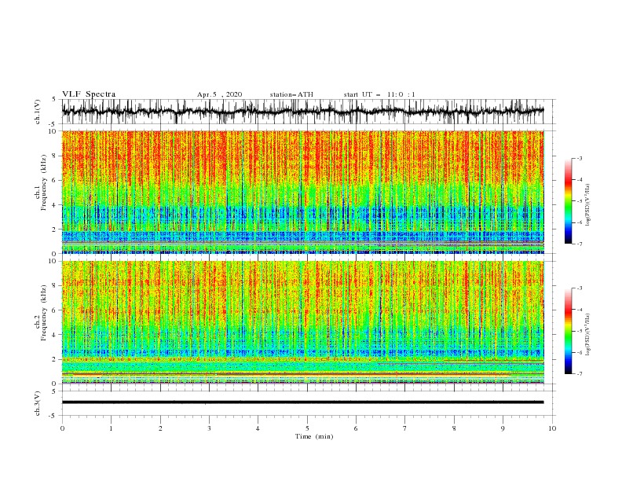The image size is (622, 481).
Task: Click the time axis tick label '5'
Action: point(307,428)
